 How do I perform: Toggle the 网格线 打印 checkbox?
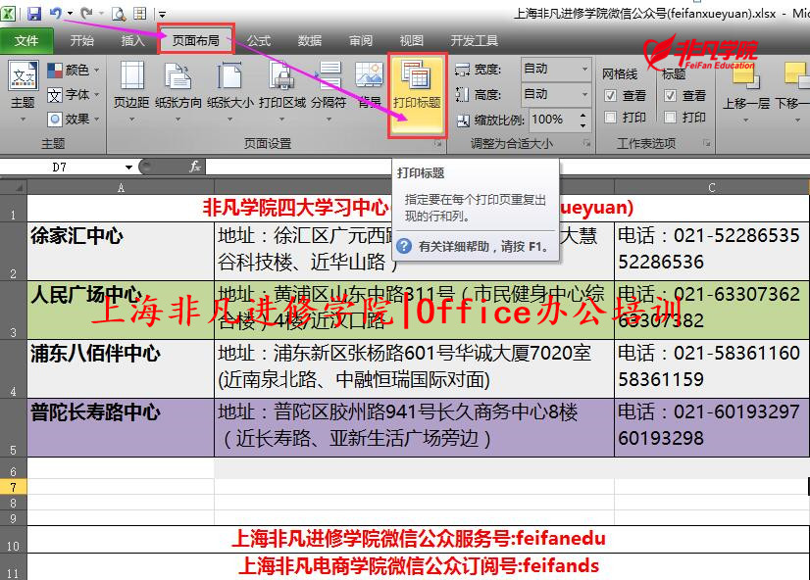pos(611,118)
